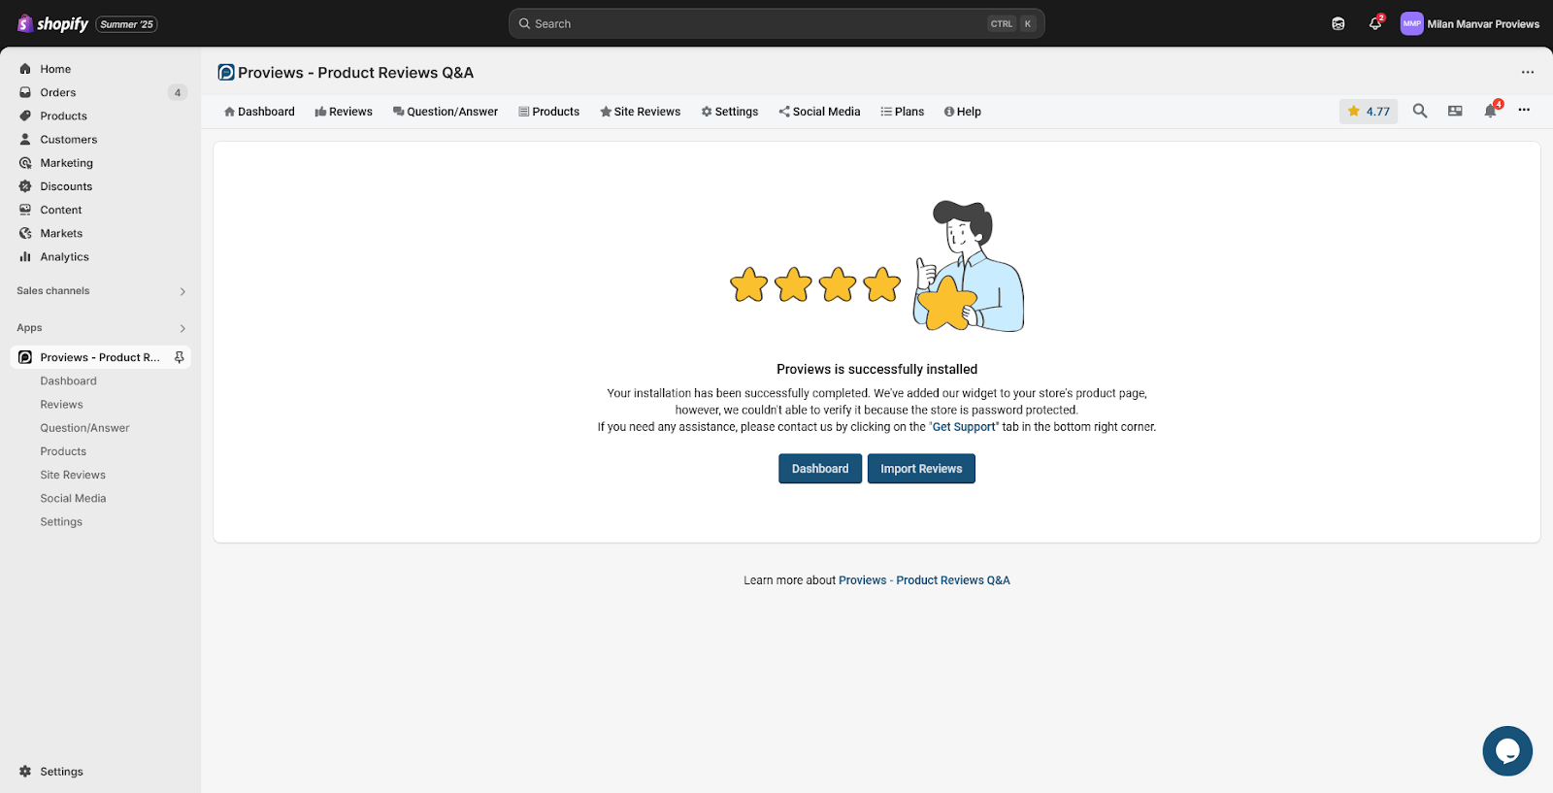1553x793 pixels.
Task: Click the blue Dashboard button
Action: coord(820,469)
